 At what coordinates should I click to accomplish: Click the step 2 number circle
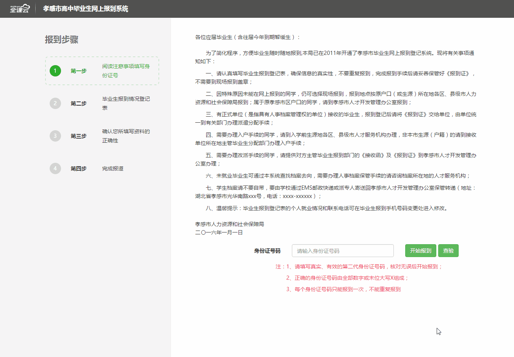click(x=55, y=103)
